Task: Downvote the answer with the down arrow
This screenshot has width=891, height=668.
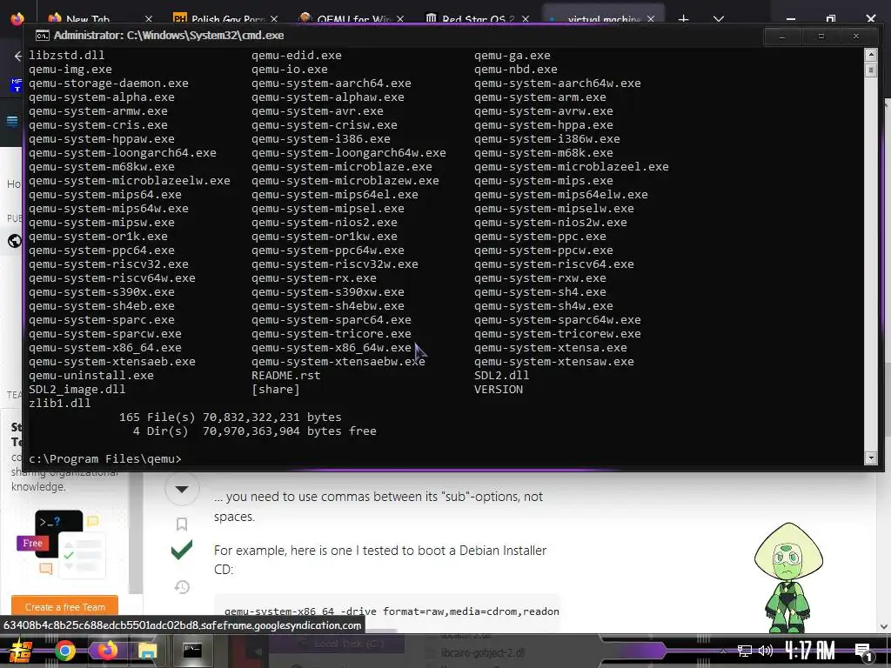Action: (x=182, y=489)
